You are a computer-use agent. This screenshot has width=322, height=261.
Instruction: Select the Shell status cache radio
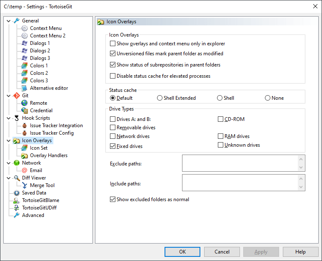coord(220,98)
